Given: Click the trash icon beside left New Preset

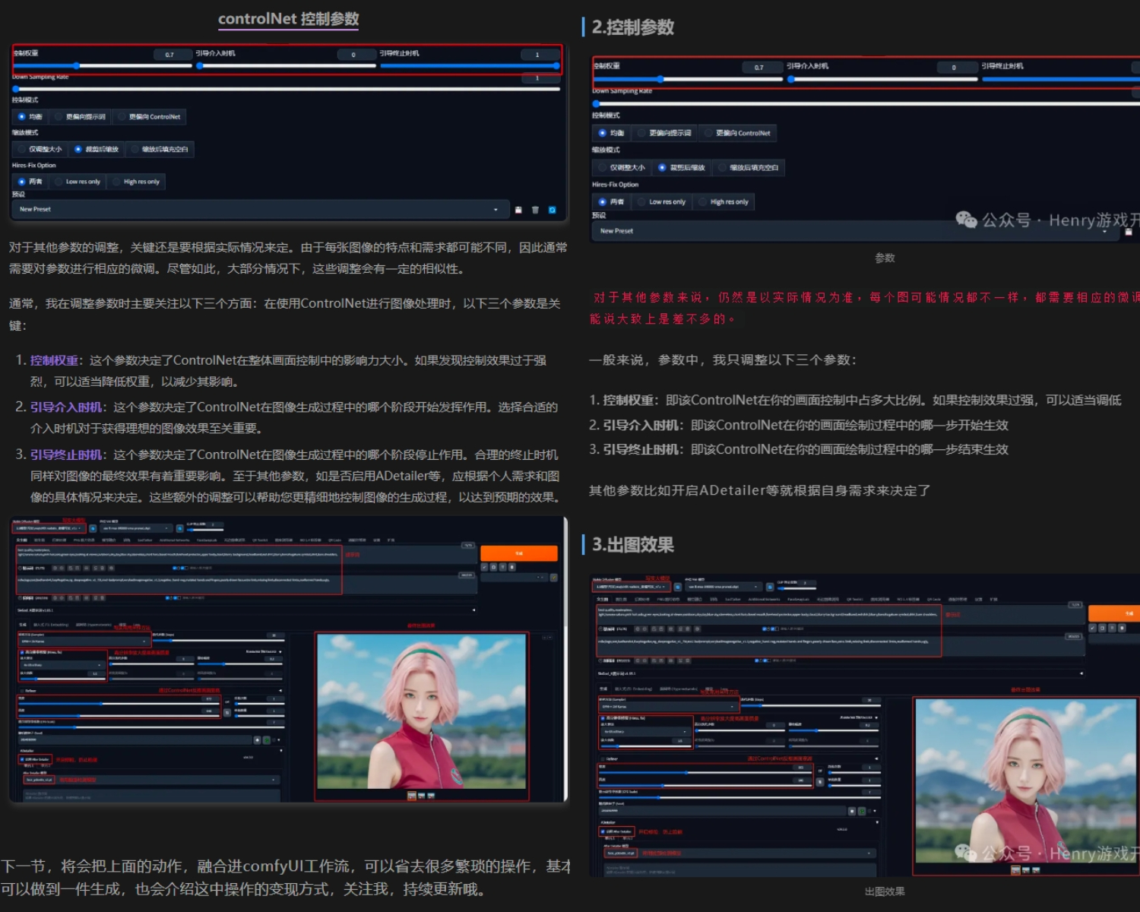Looking at the screenshot, I should coord(535,210).
